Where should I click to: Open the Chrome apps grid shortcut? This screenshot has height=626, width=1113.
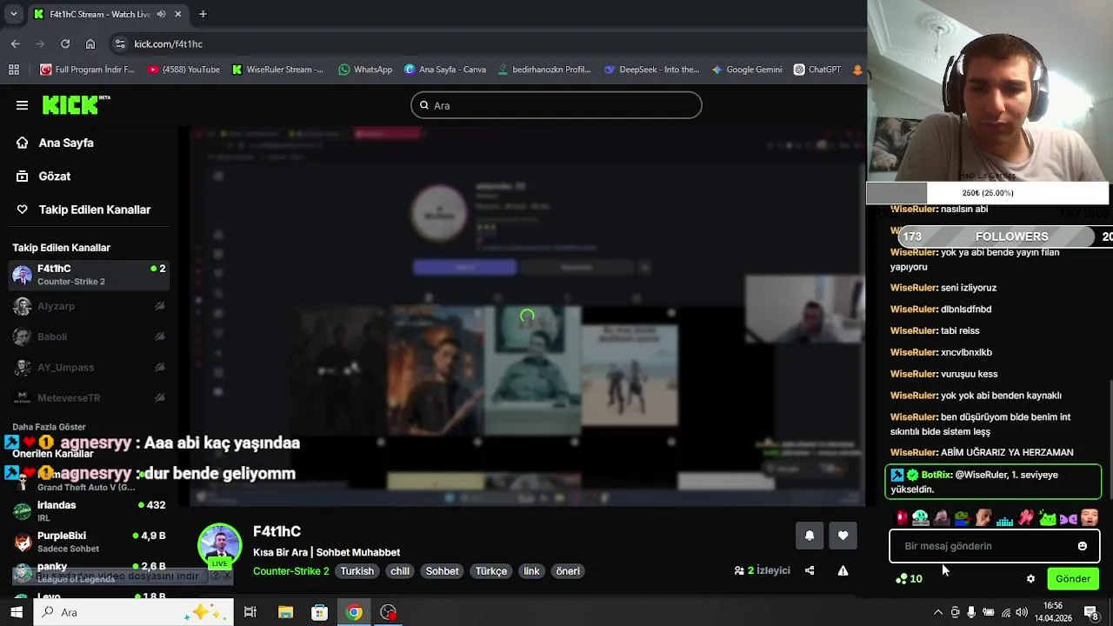pyautogui.click(x=14, y=70)
